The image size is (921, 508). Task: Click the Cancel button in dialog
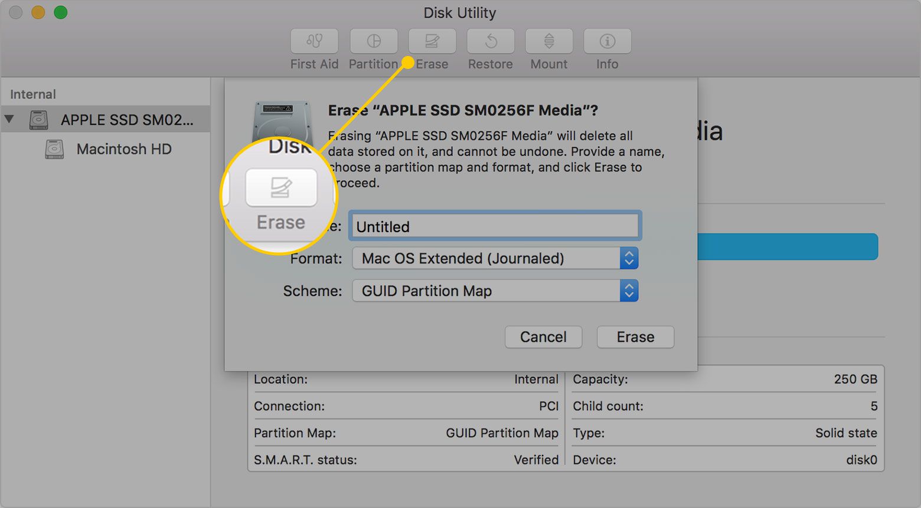(x=543, y=337)
